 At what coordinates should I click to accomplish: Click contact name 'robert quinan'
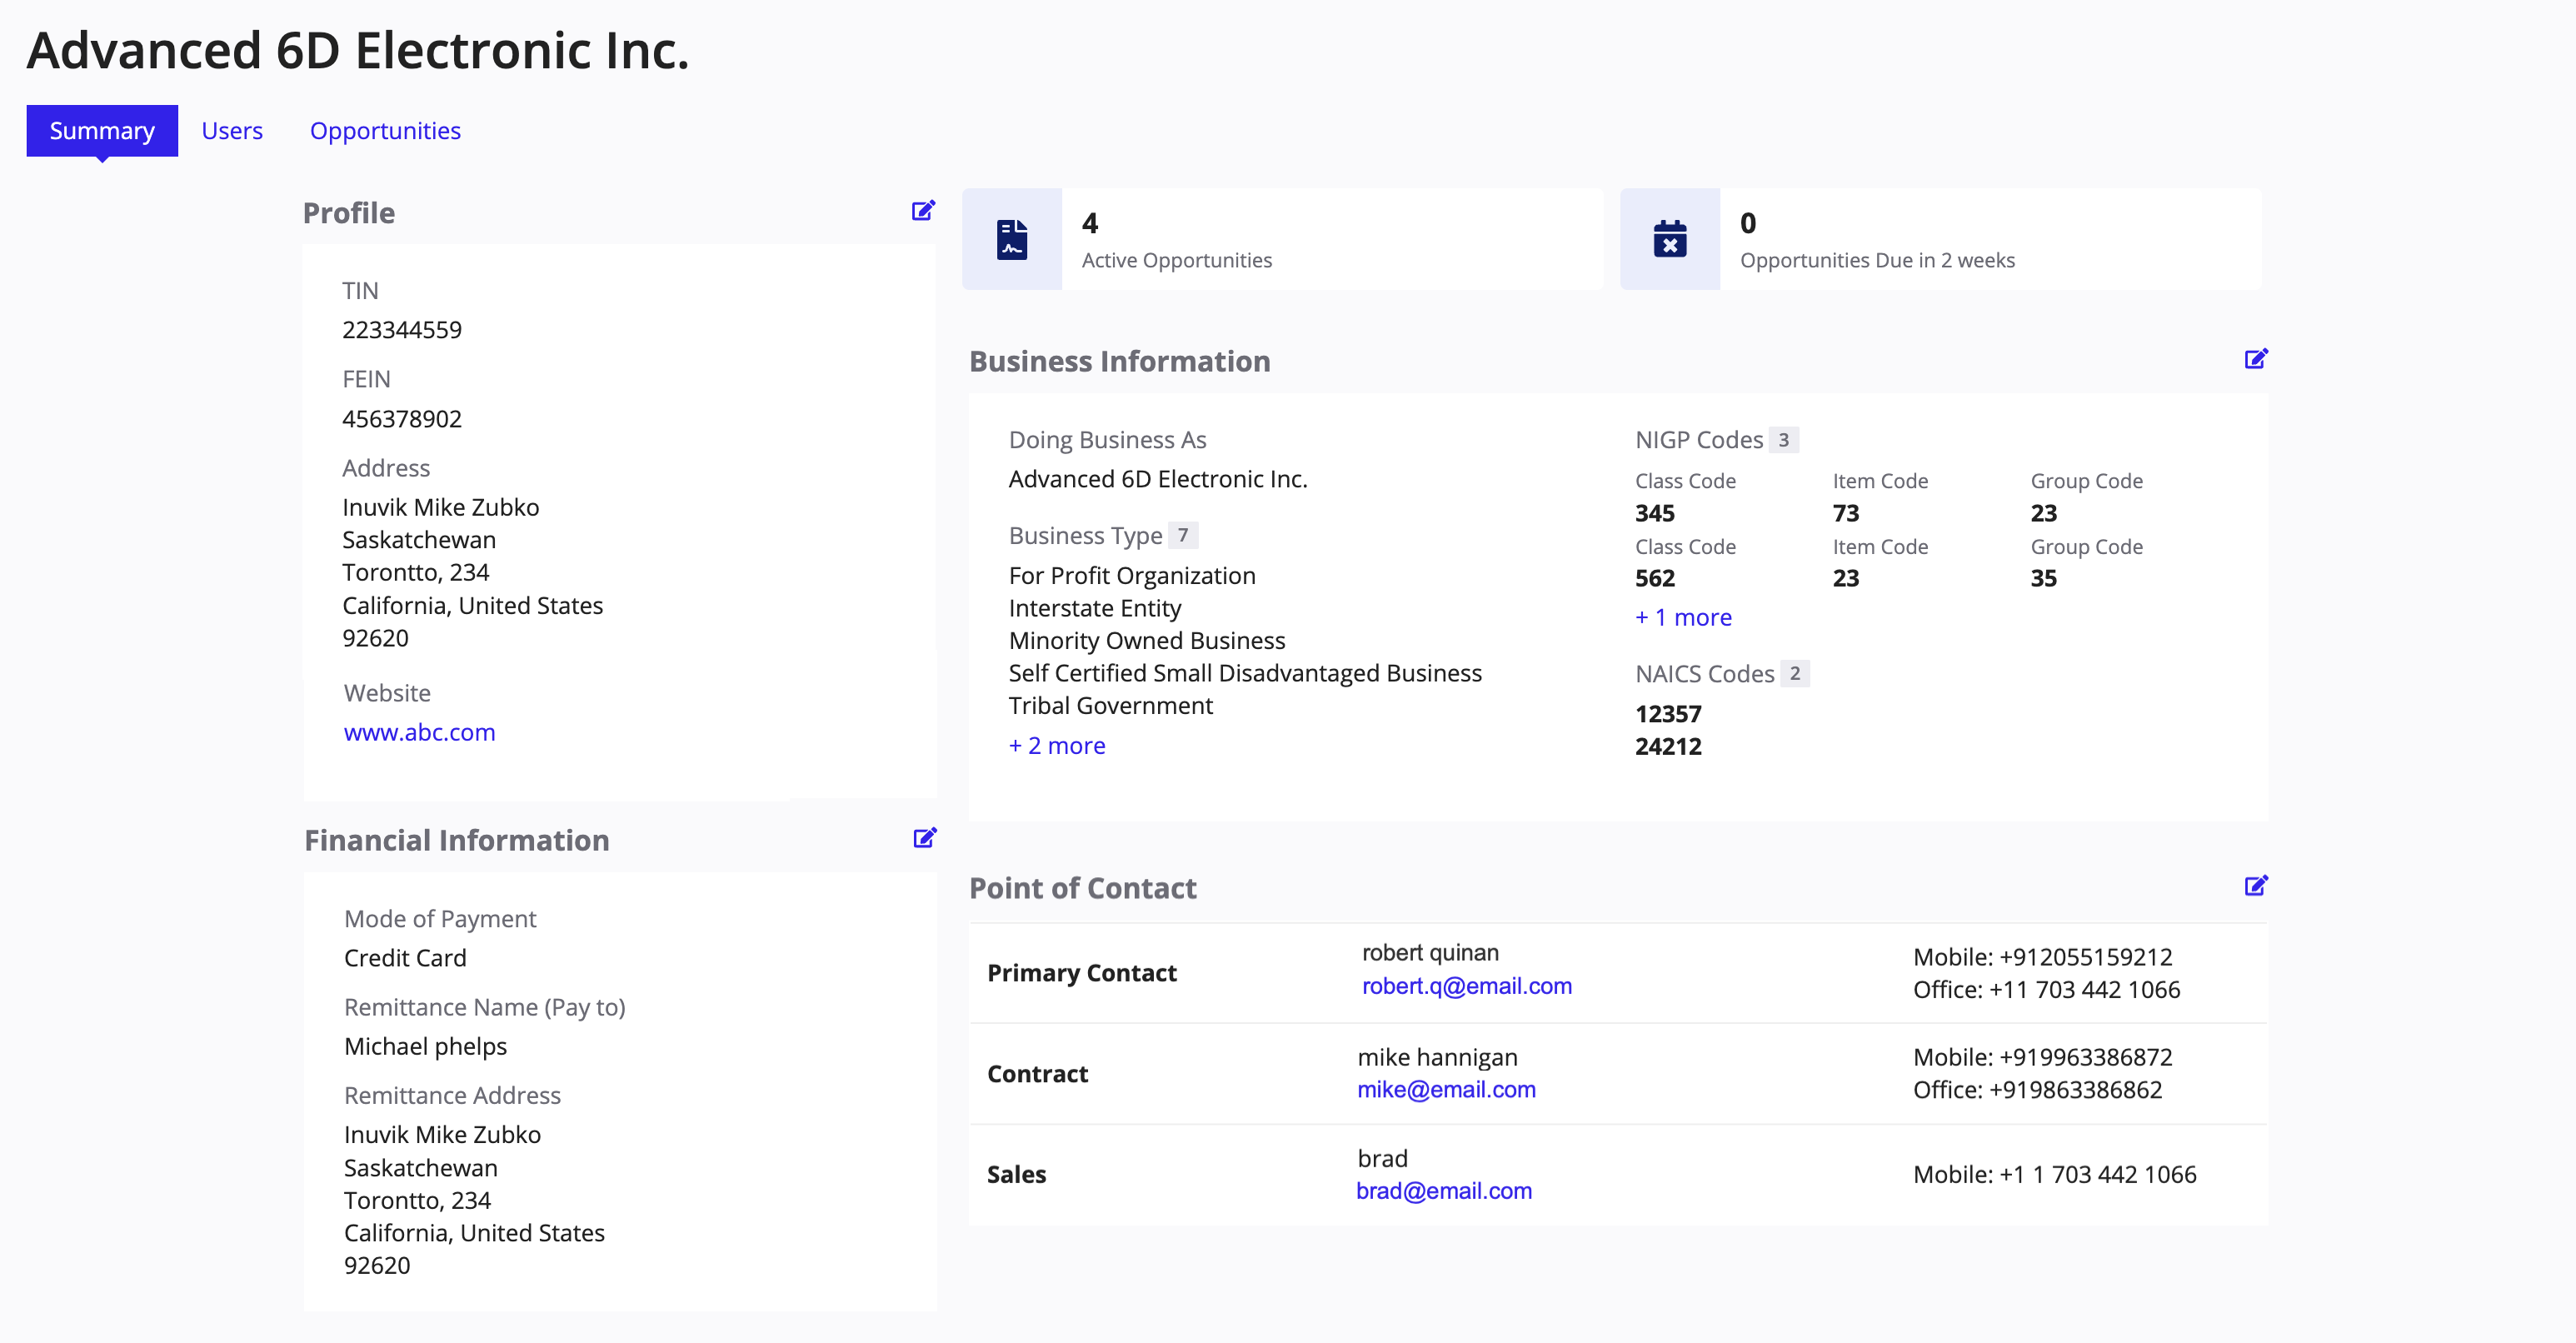coord(1430,953)
